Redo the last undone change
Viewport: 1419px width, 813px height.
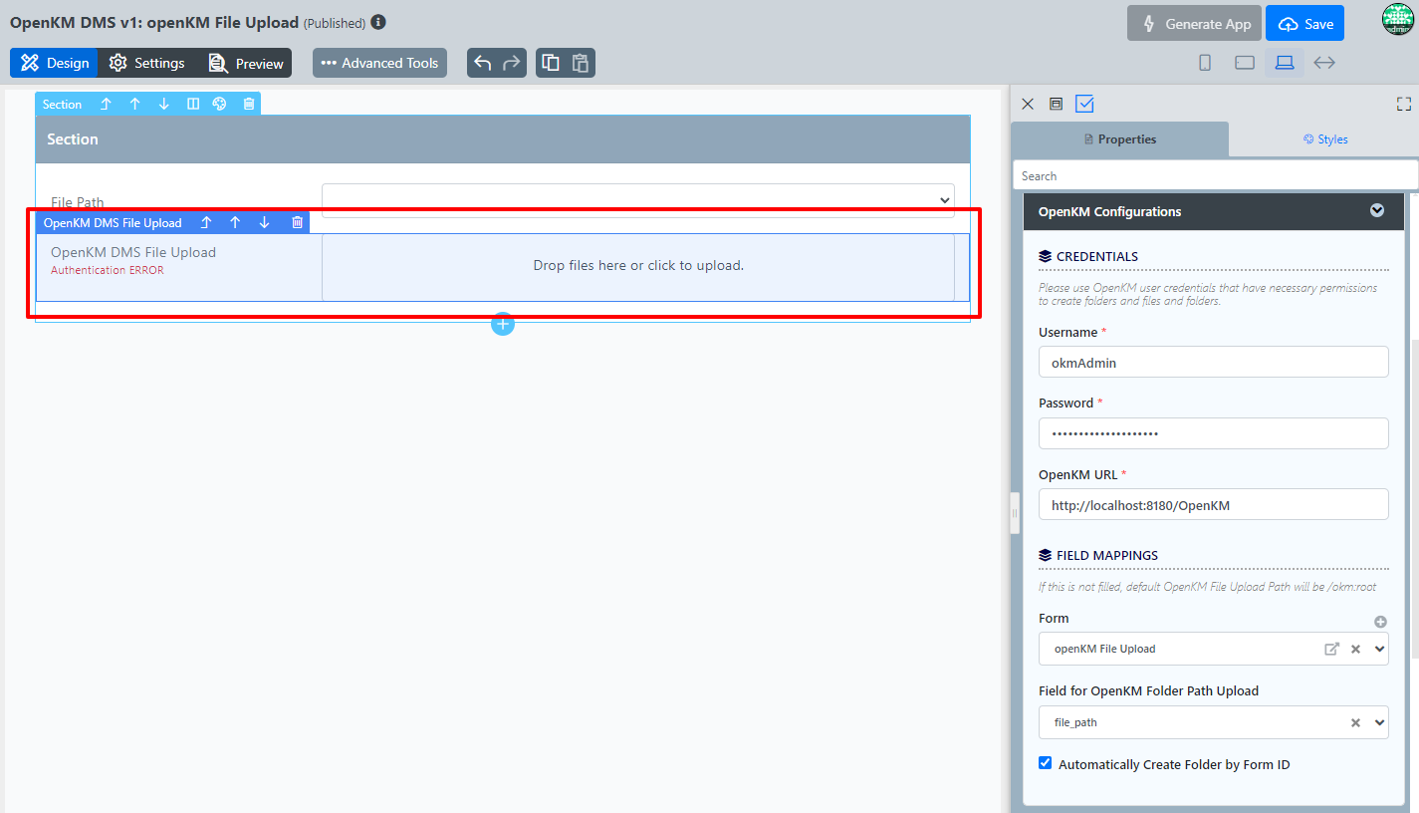(x=512, y=63)
